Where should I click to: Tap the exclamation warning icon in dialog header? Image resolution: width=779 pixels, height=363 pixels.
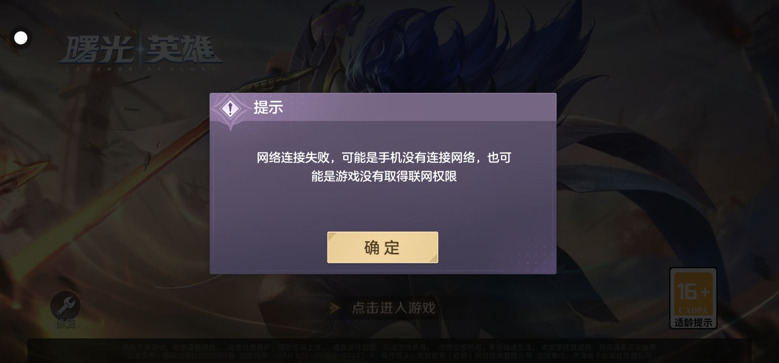click(x=230, y=109)
